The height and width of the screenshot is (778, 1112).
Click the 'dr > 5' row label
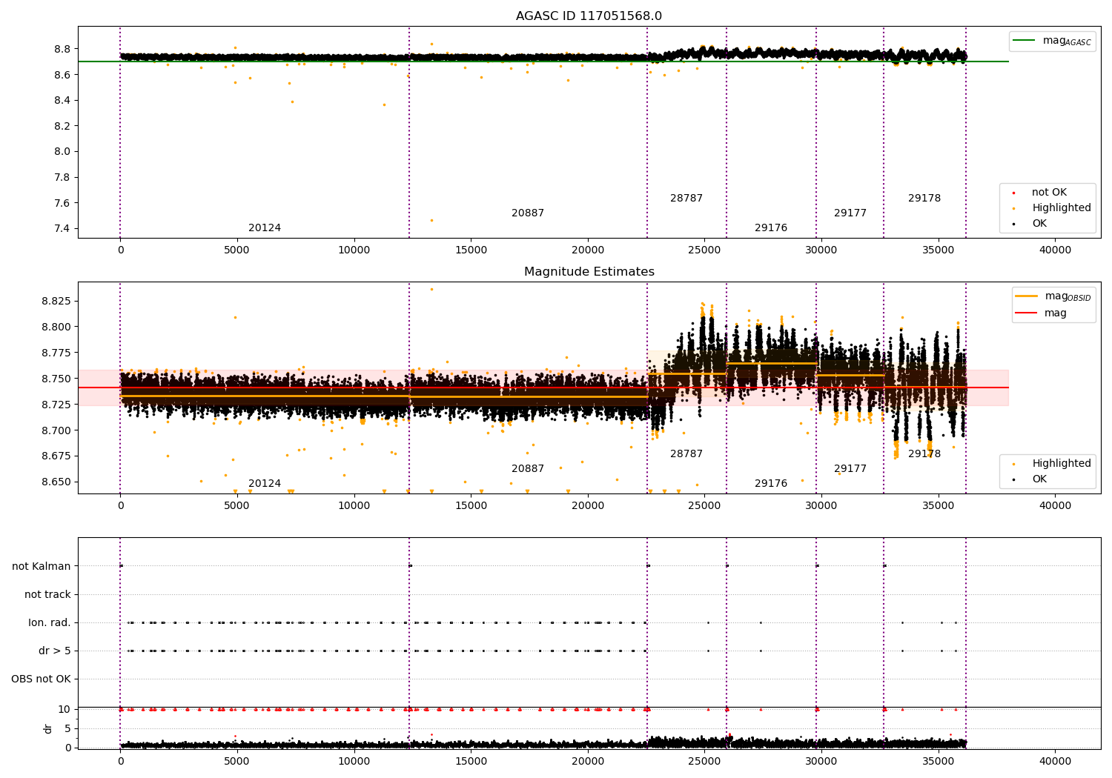(x=55, y=651)
